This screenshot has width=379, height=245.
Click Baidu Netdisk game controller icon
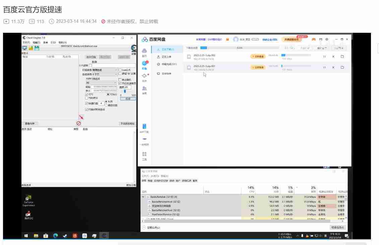pyautogui.click(x=314, y=39)
